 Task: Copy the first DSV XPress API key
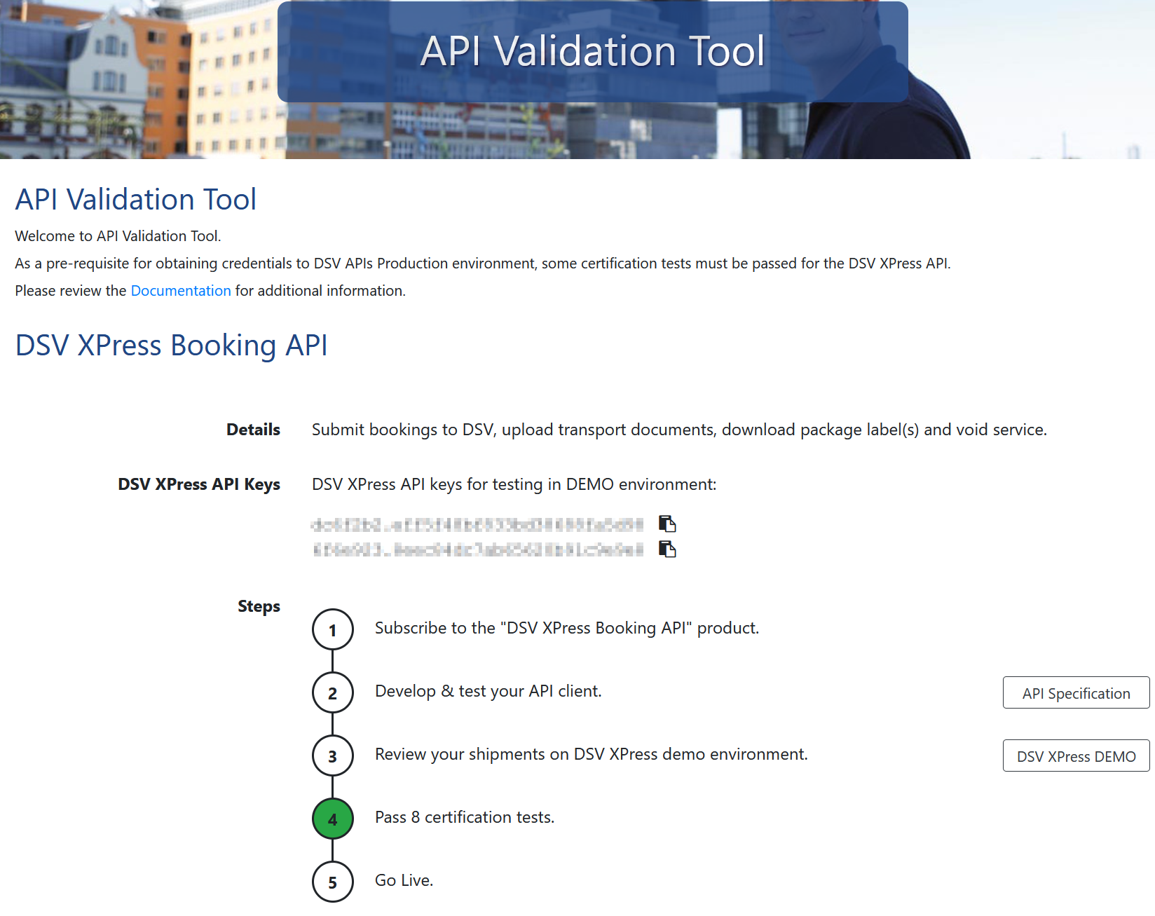pos(667,524)
